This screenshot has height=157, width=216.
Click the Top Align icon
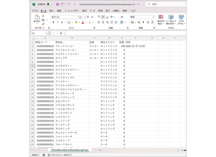point(99,17)
